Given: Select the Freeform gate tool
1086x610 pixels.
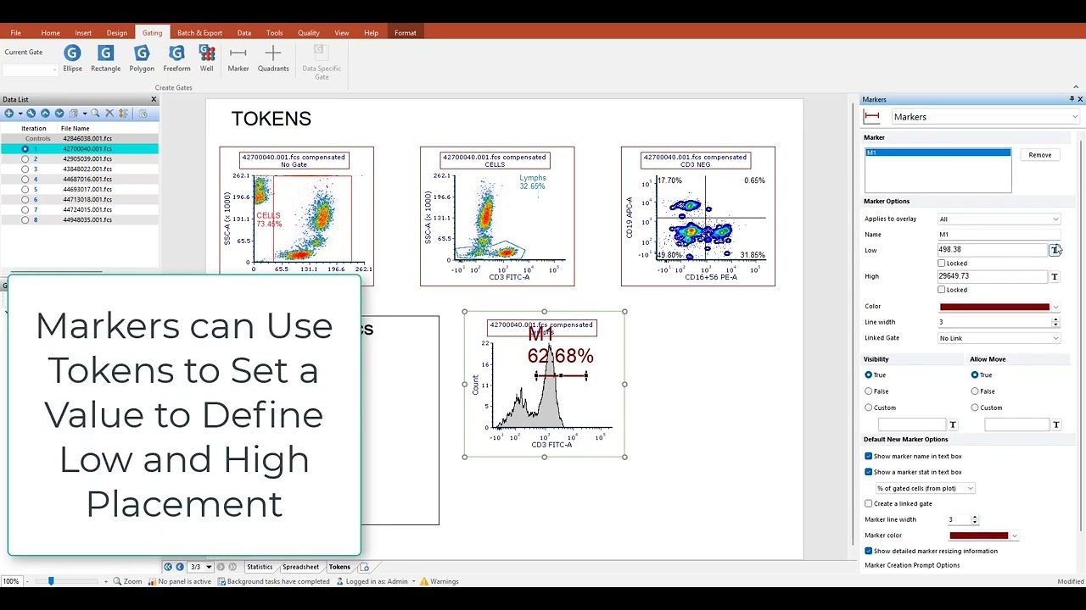Looking at the screenshot, I should (x=176, y=58).
